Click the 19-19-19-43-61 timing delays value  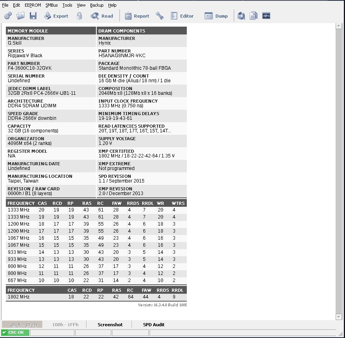tap(115, 118)
